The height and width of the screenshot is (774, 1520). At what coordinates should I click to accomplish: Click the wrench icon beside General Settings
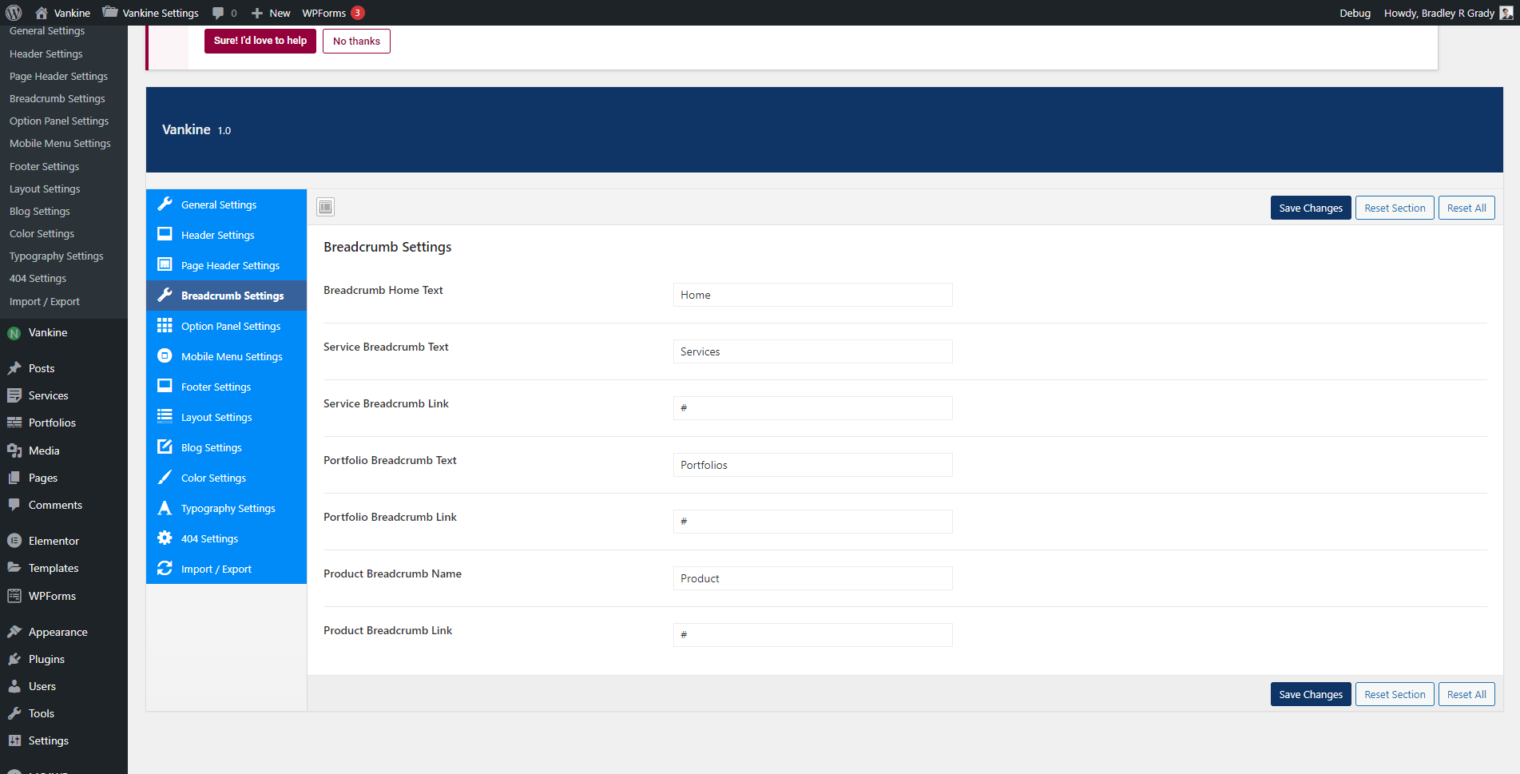pyautogui.click(x=165, y=204)
